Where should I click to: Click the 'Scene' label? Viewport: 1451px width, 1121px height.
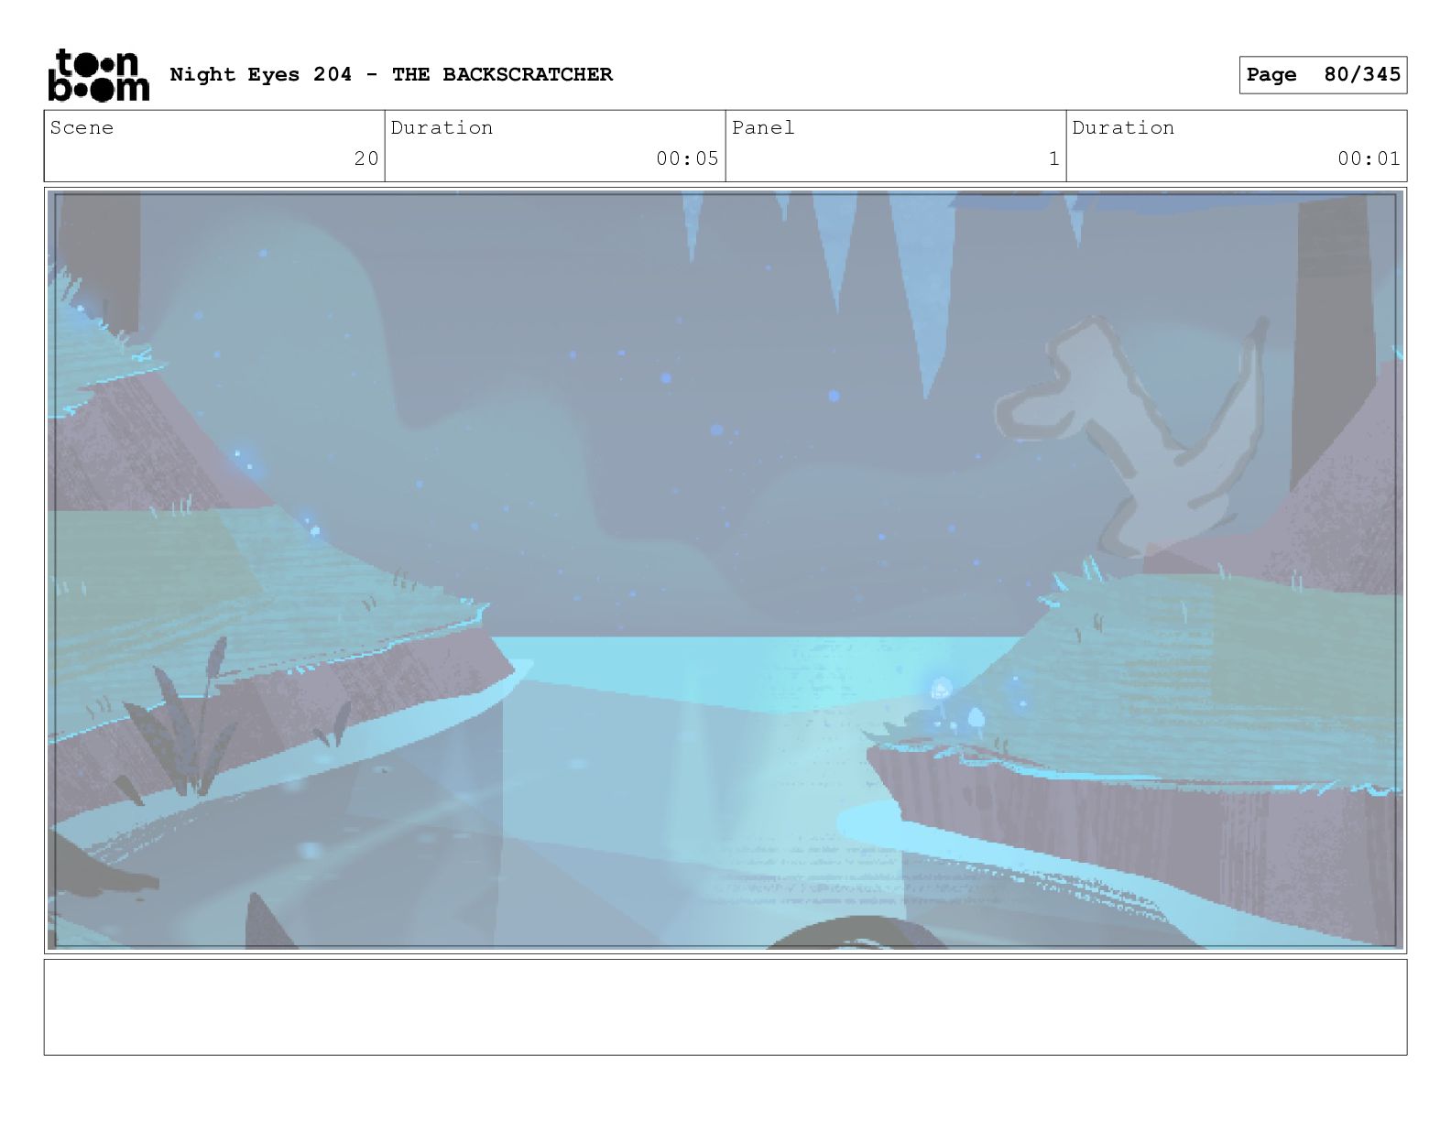pos(82,128)
